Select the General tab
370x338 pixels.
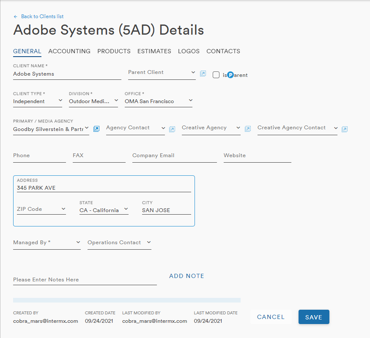click(x=27, y=51)
